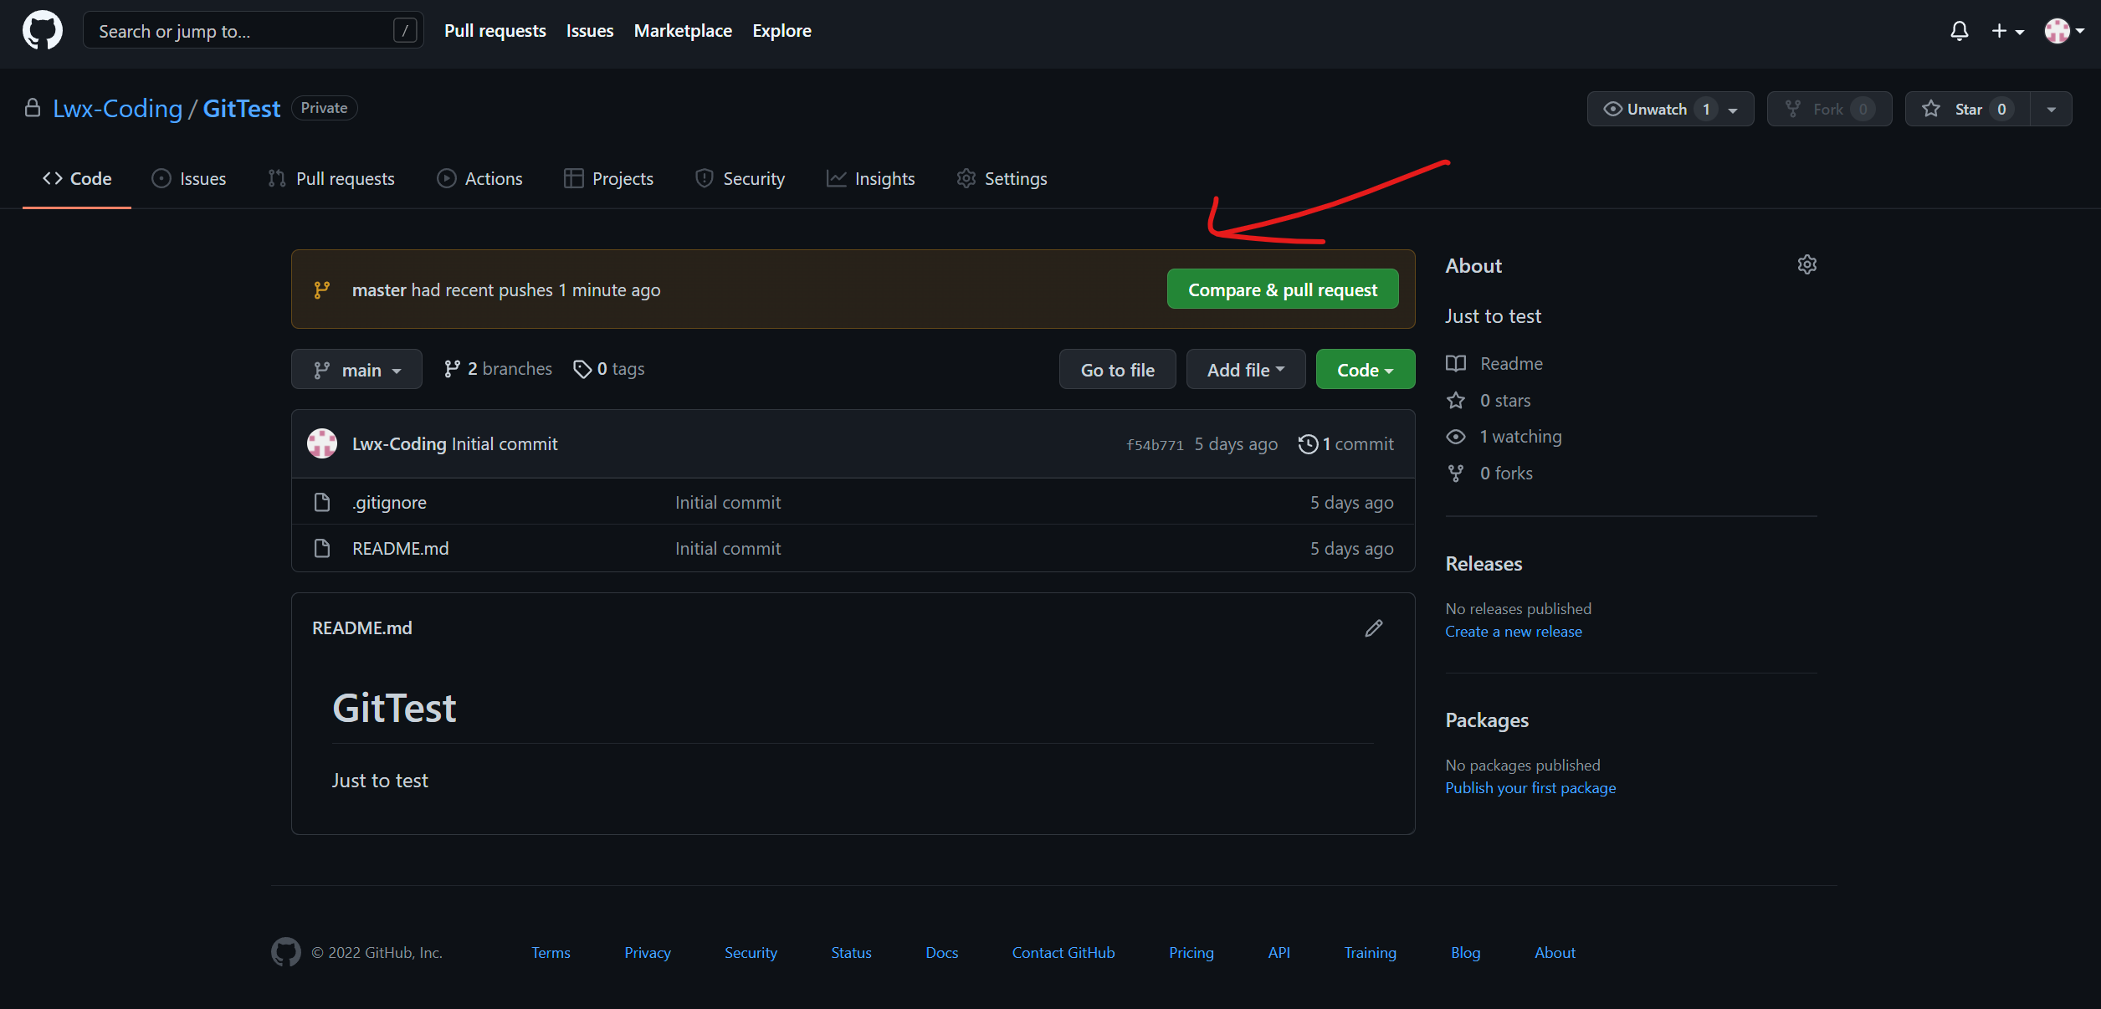Image resolution: width=2101 pixels, height=1009 pixels.
Task: Click the footer GitHub logo
Action: 286,952
